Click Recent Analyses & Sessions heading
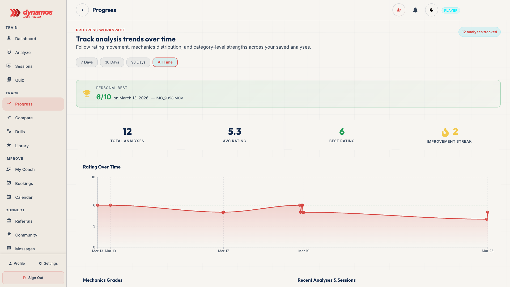Screen dimensions: 510x287 [x=326, y=280]
